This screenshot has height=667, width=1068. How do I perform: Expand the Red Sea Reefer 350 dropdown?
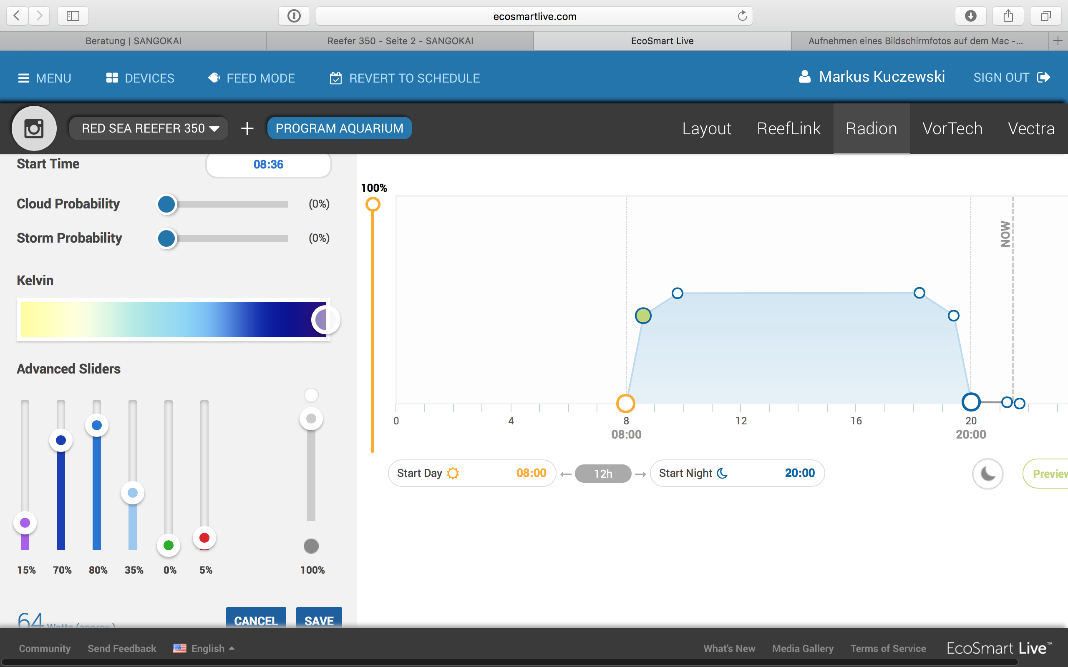point(149,128)
